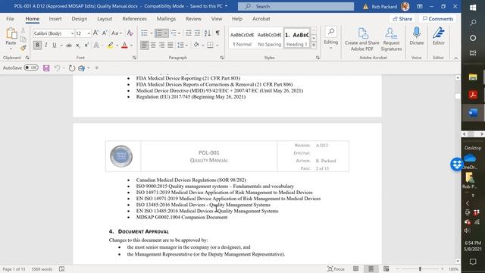
Task: Toggle numbered list formatting
Action: 158,33
